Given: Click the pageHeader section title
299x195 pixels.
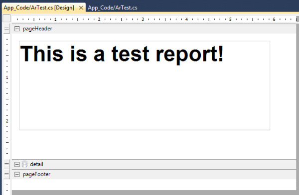Looking at the screenshot, I should pyautogui.click(x=37, y=29).
